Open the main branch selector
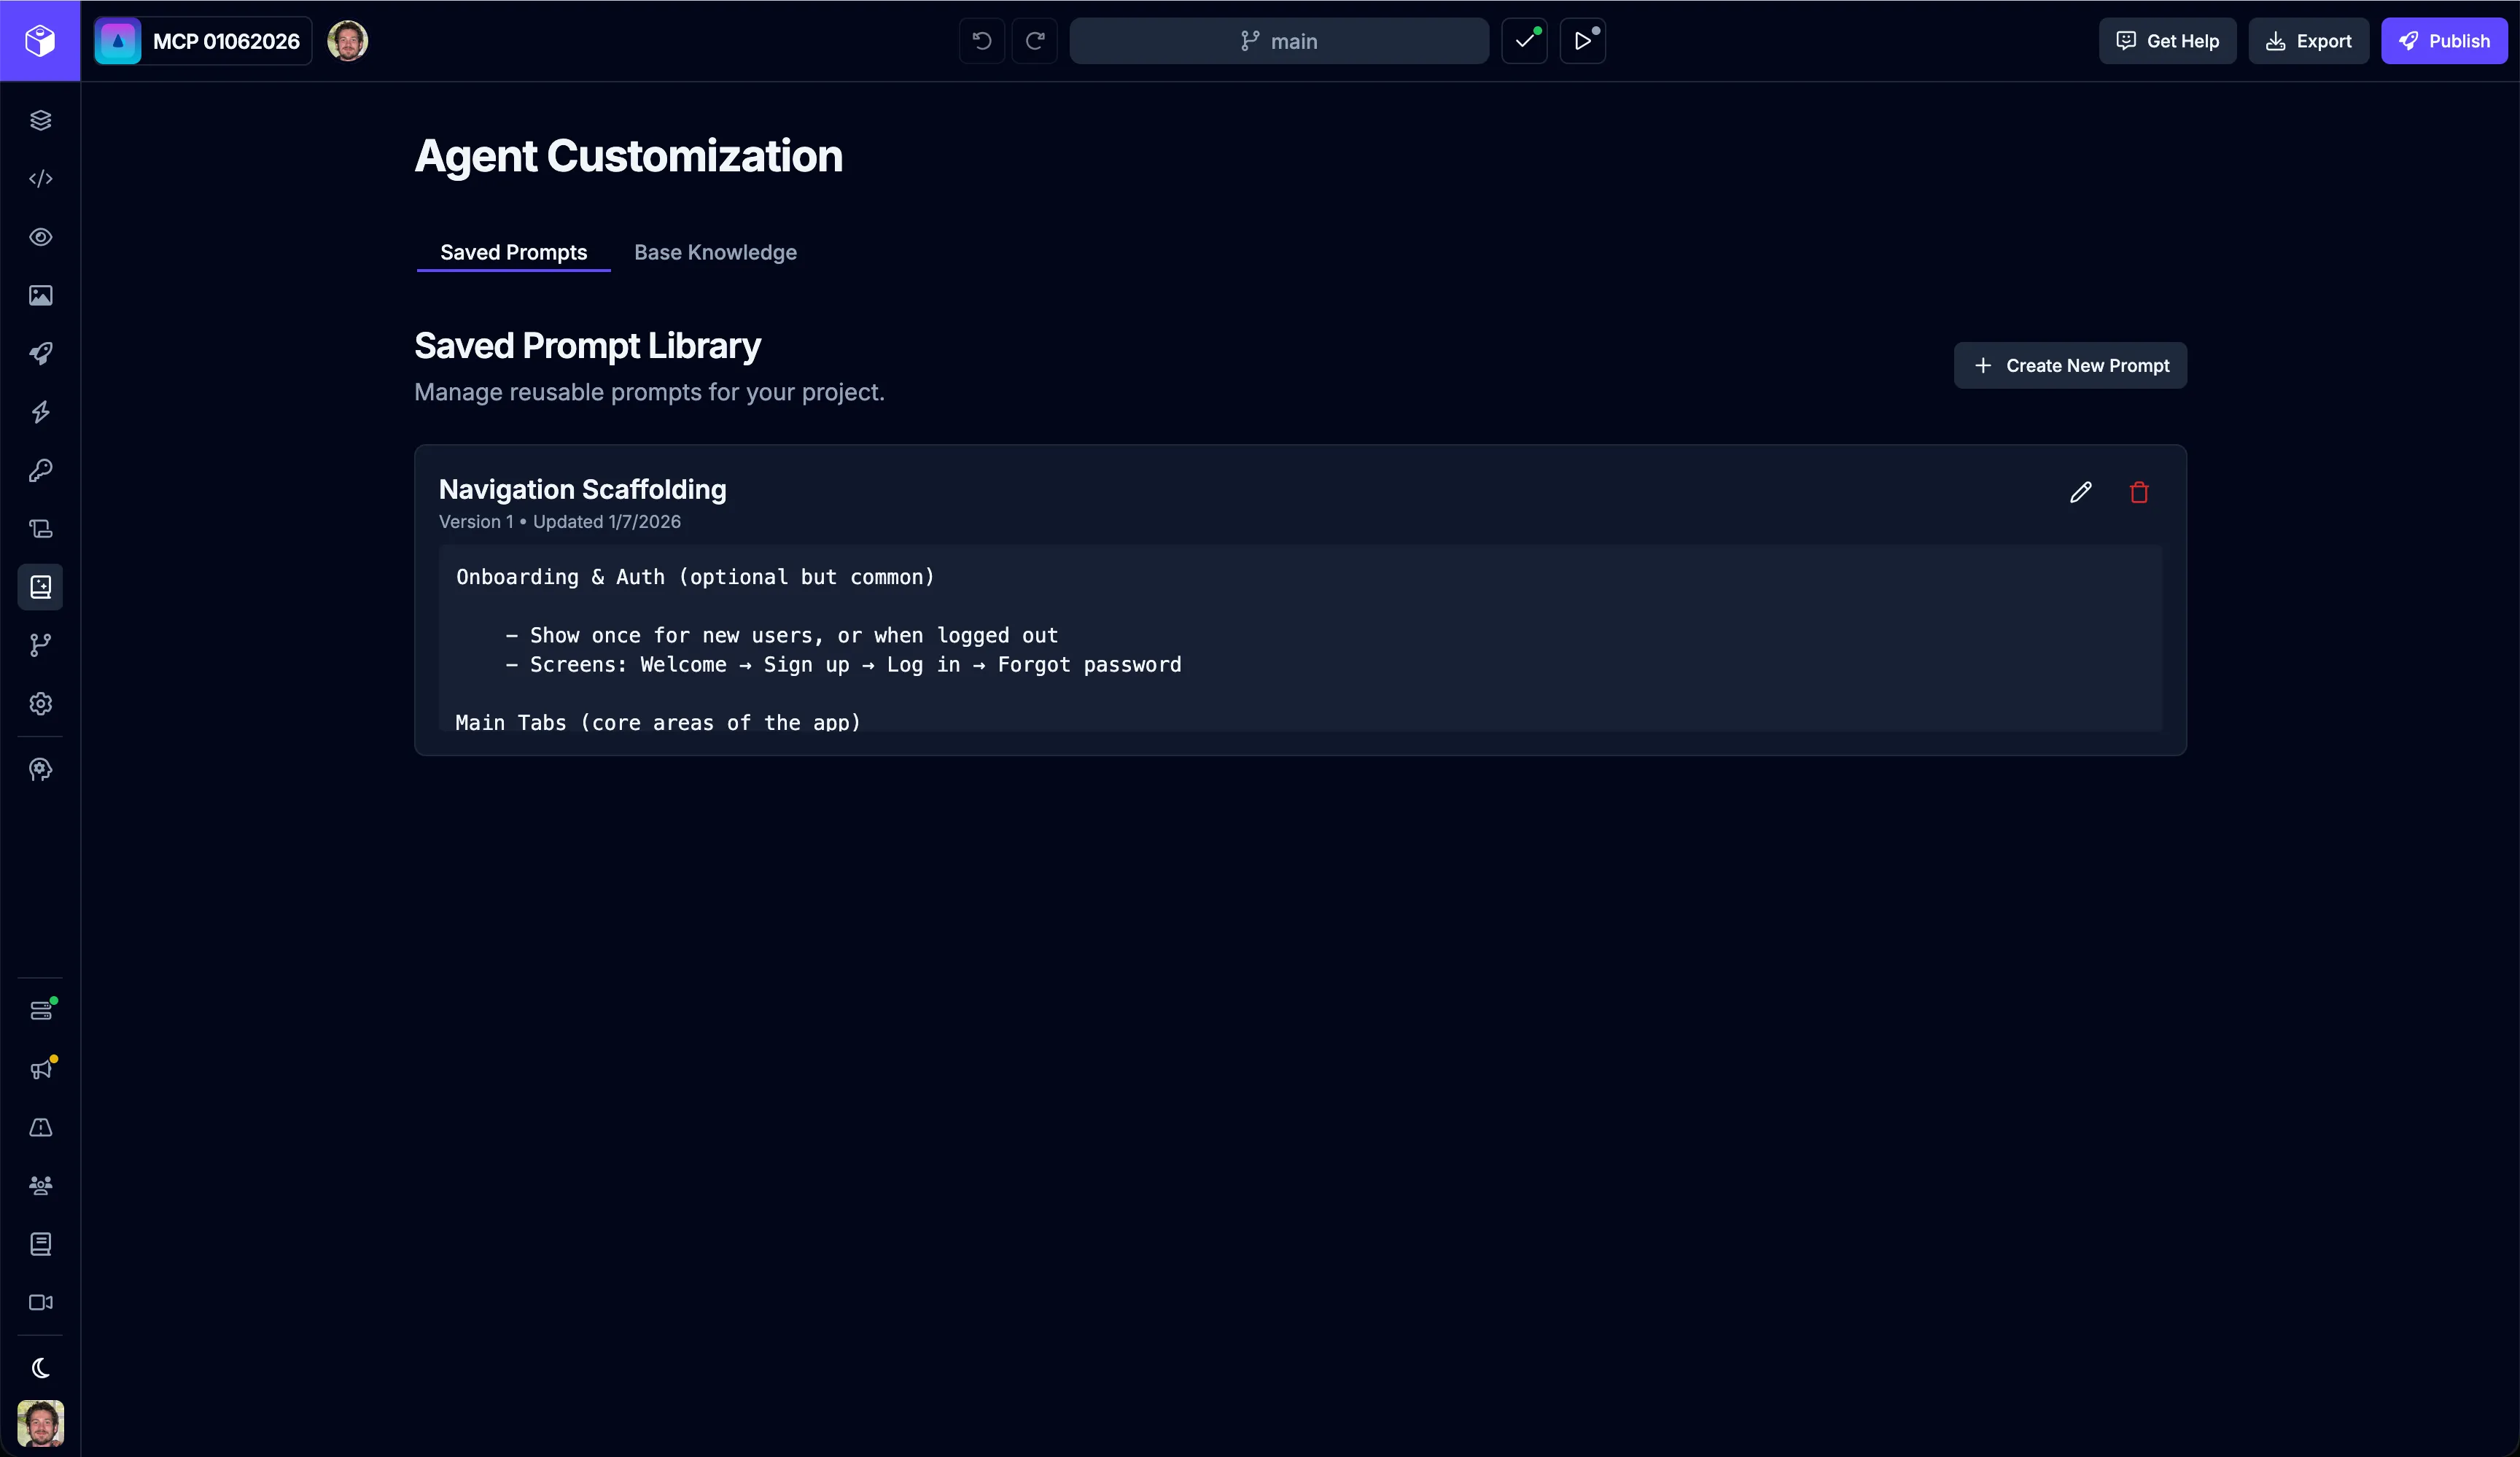The width and height of the screenshot is (2520, 1457). pos(1278,41)
